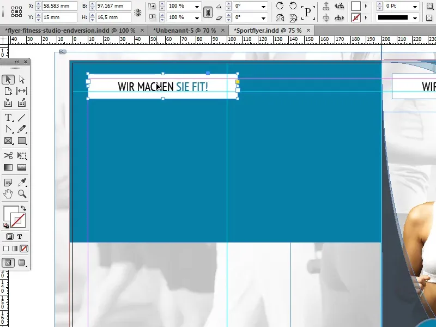Switch to Normal view mode
Viewport: 436px width, 327px height.
tap(8, 263)
